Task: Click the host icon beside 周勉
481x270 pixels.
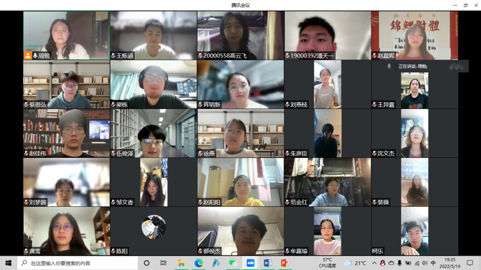Action: click(28, 56)
